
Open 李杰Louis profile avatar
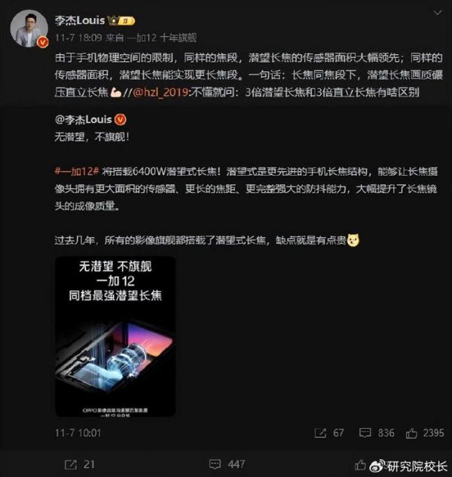click(29, 29)
